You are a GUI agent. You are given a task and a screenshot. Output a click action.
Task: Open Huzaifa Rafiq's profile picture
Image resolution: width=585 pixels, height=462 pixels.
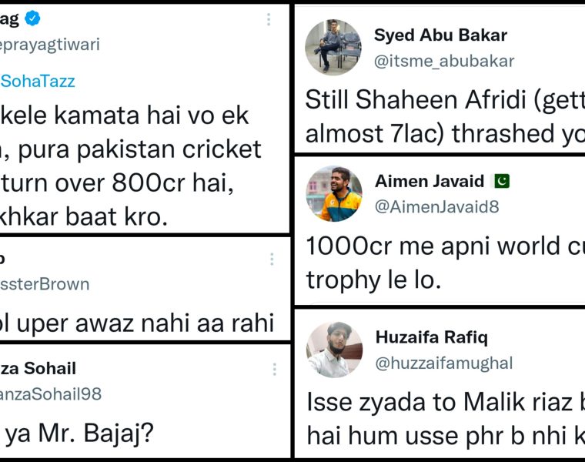pyautogui.click(x=333, y=349)
